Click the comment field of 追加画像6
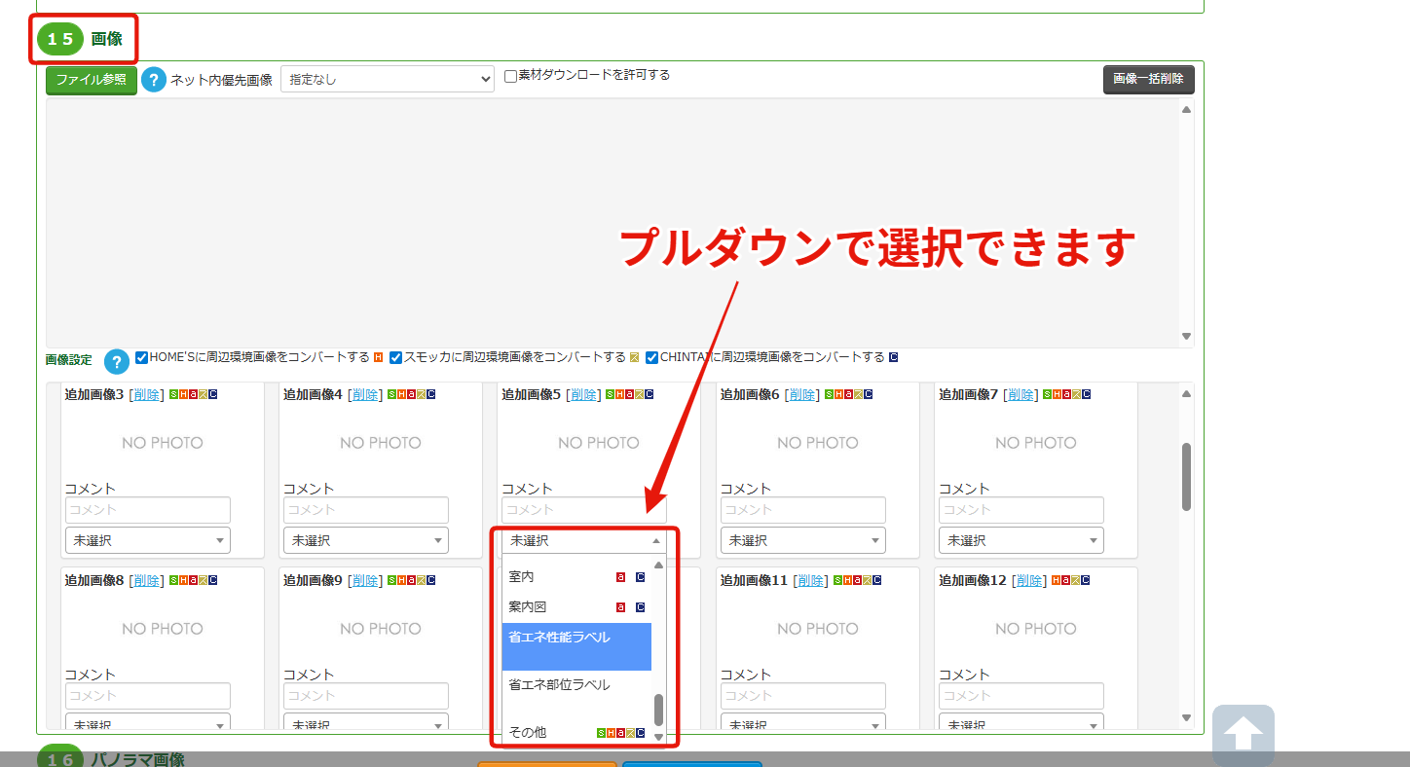 click(x=803, y=510)
